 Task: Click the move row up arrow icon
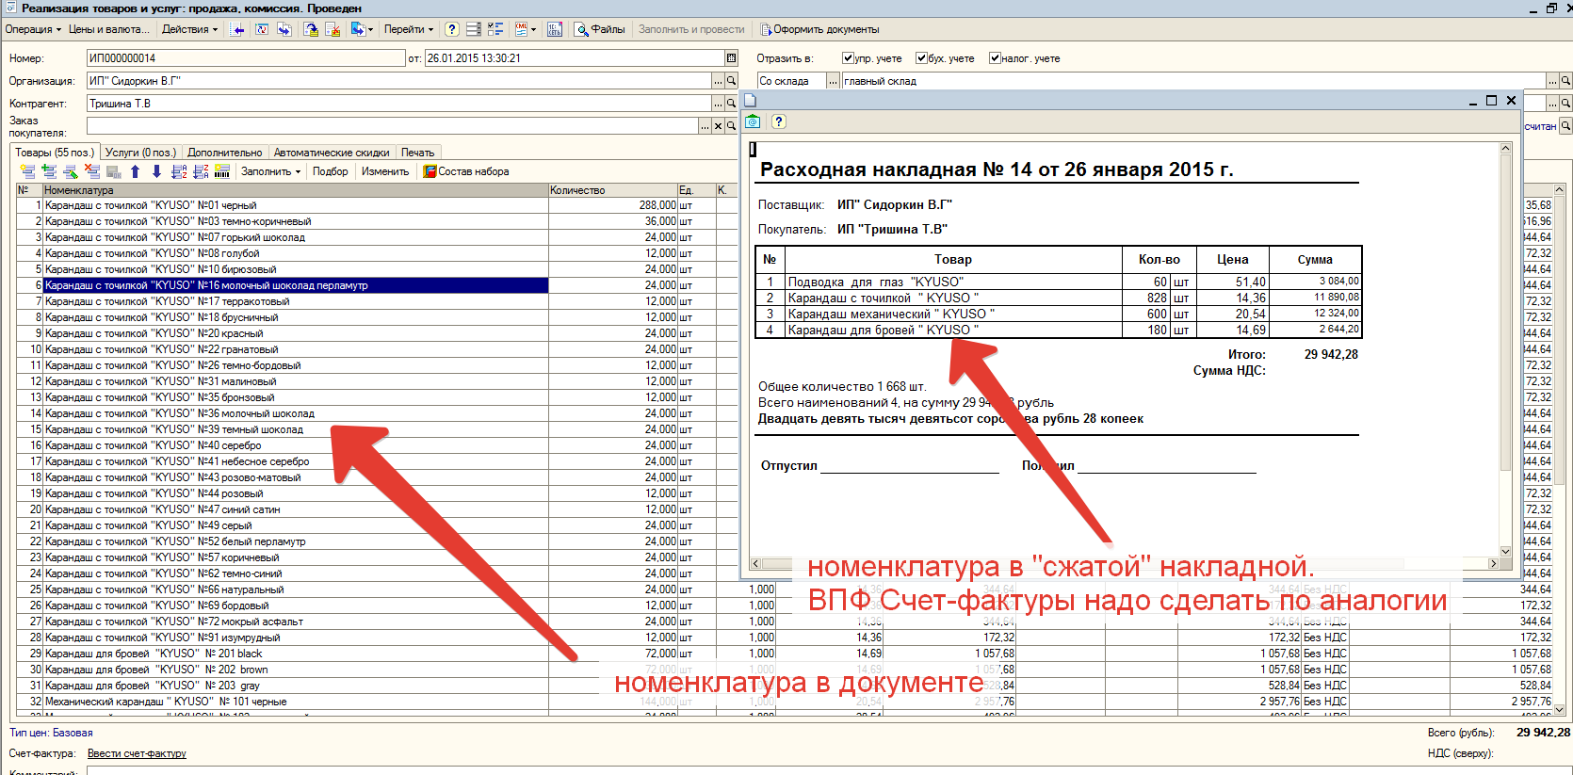click(x=135, y=171)
